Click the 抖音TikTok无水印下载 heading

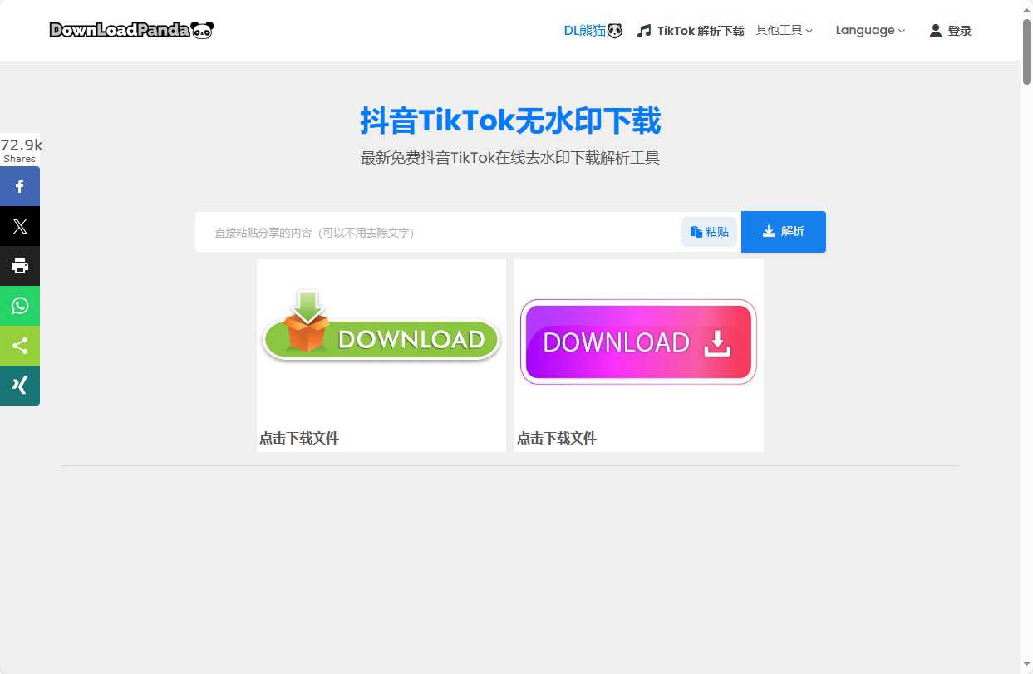pos(510,121)
